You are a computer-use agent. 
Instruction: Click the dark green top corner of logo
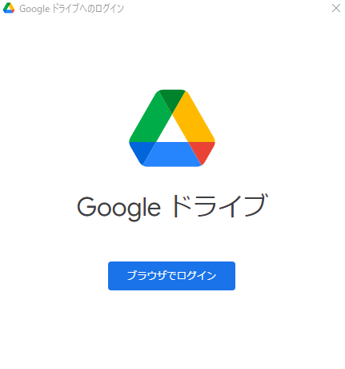[x=172, y=99]
